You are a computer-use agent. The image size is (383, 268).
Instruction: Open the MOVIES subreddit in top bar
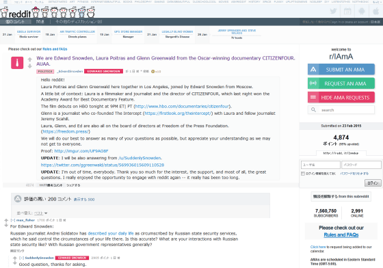point(223,1)
